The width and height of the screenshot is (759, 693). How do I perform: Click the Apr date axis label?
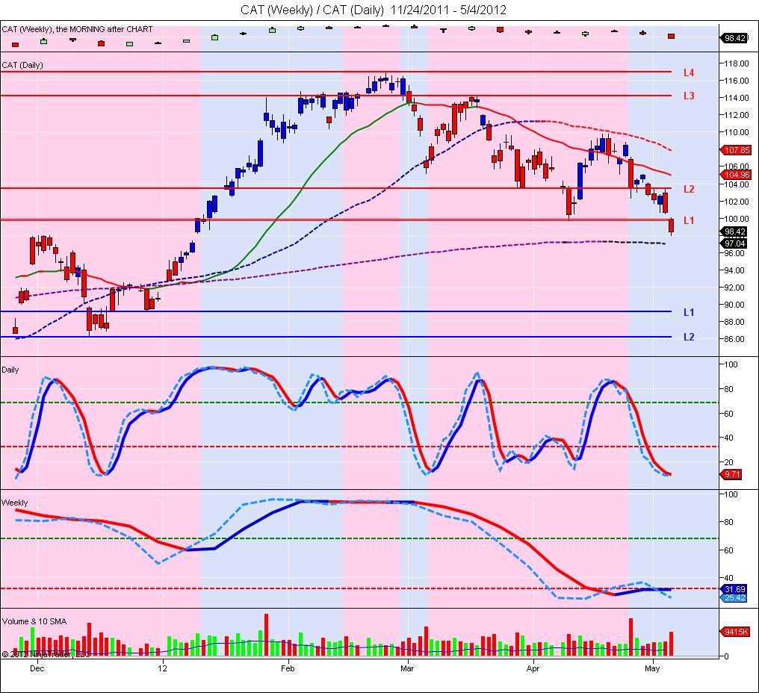point(533,668)
